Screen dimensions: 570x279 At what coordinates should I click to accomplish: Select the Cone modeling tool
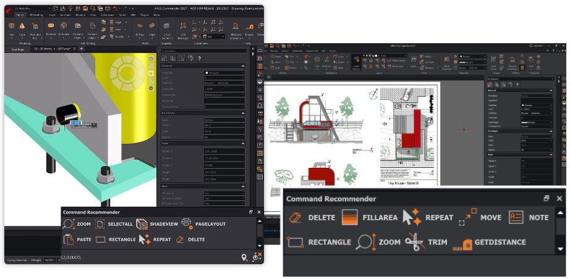(22, 30)
